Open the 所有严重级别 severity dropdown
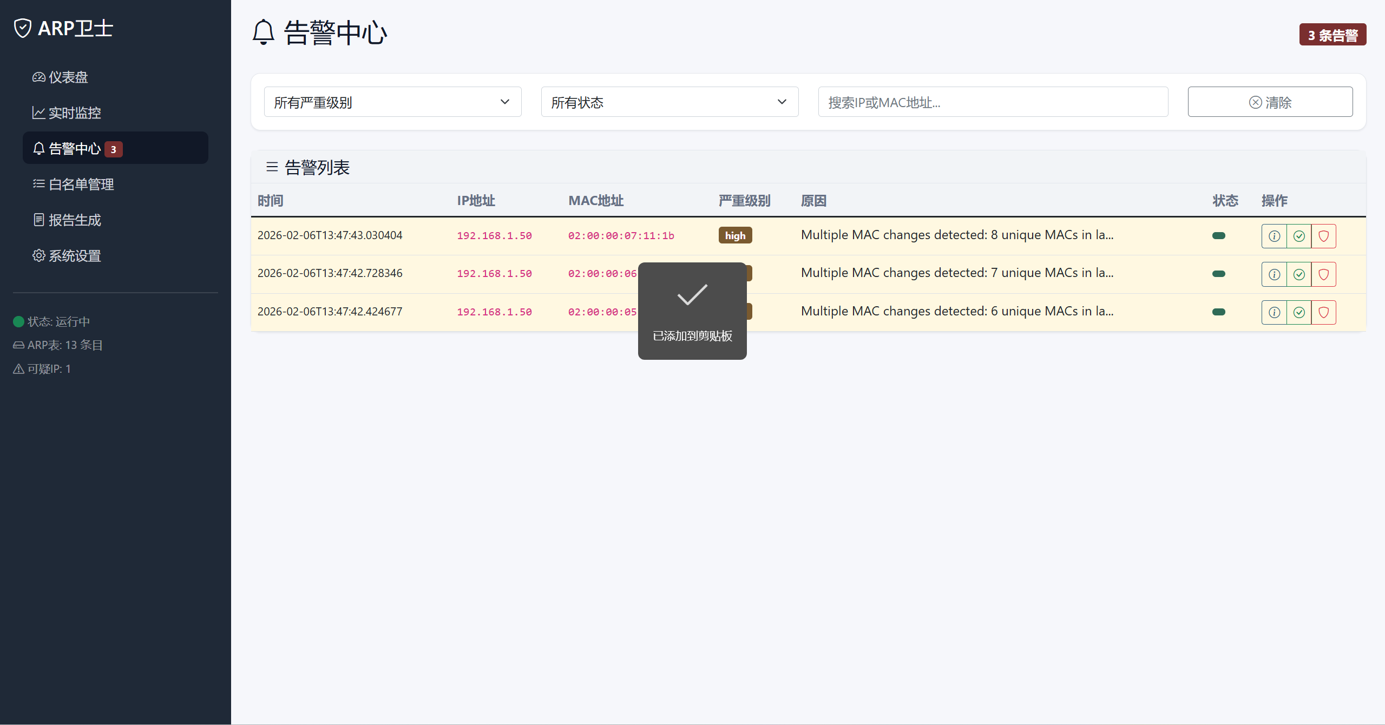Screen dimensions: 1385x725 pyautogui.click(x=392, y=102)
